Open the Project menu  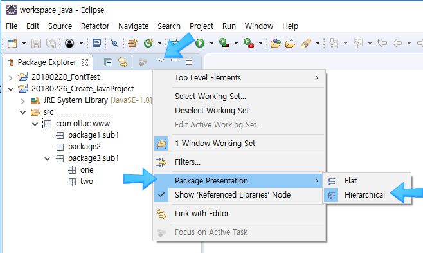[201, 26]
